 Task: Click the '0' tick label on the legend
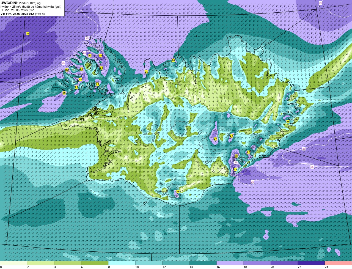tap(1, 267)
